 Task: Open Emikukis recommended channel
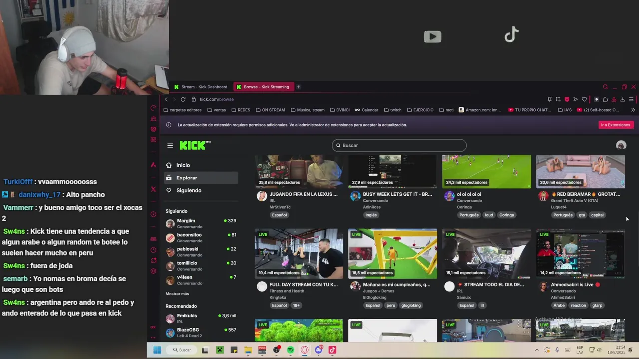tap(201, 318)
